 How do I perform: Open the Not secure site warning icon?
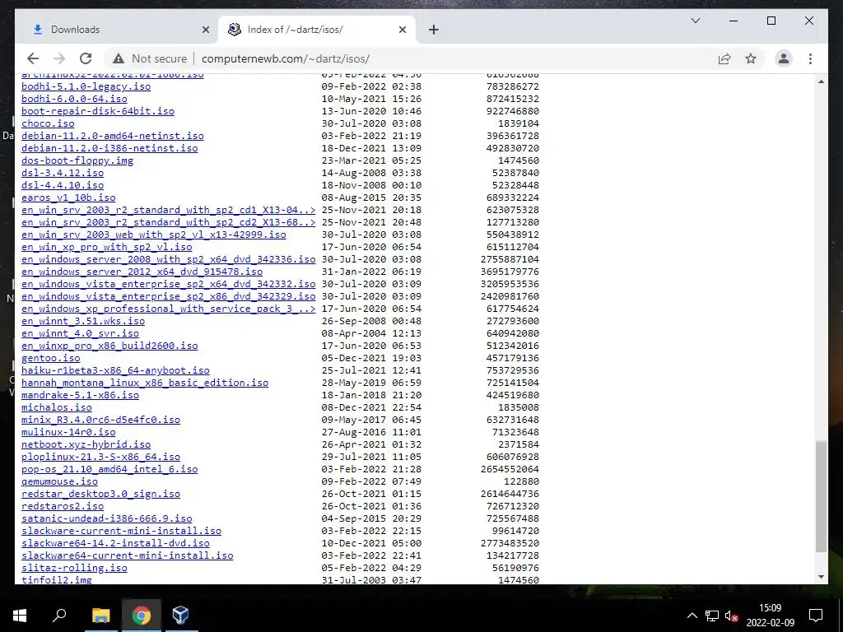point(119,58)
